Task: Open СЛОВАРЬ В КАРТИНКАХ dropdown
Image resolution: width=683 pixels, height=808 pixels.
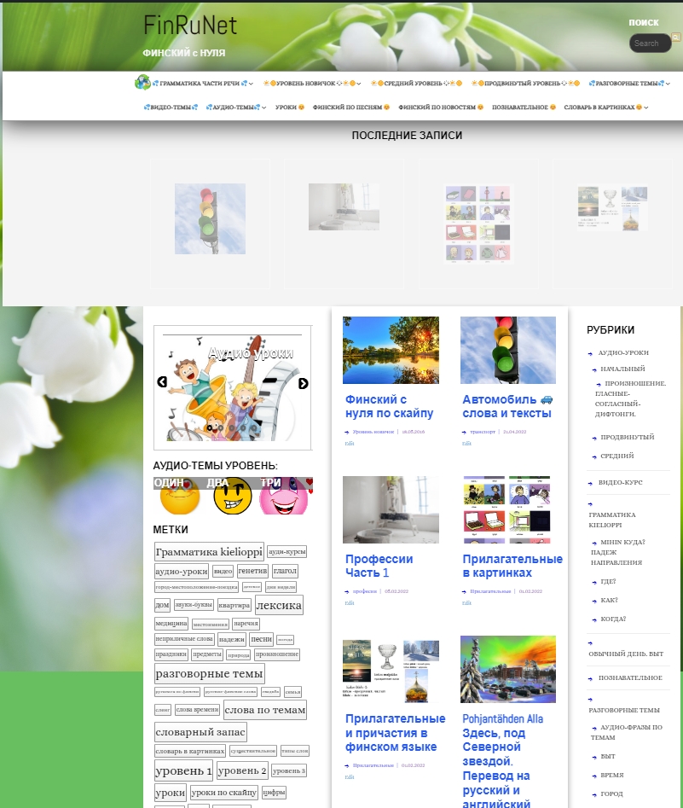Action: click(x=605, y=108)
